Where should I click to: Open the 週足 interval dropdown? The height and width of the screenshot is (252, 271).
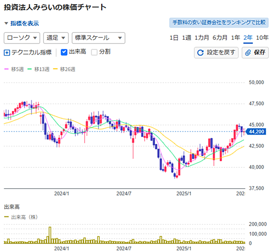56,38
